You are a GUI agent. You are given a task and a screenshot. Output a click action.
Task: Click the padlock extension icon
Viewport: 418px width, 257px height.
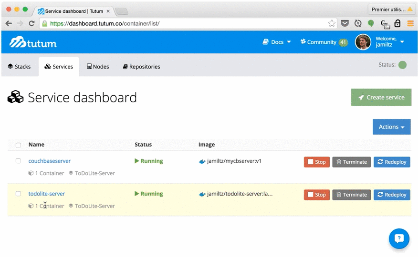(x=397, y=23)
